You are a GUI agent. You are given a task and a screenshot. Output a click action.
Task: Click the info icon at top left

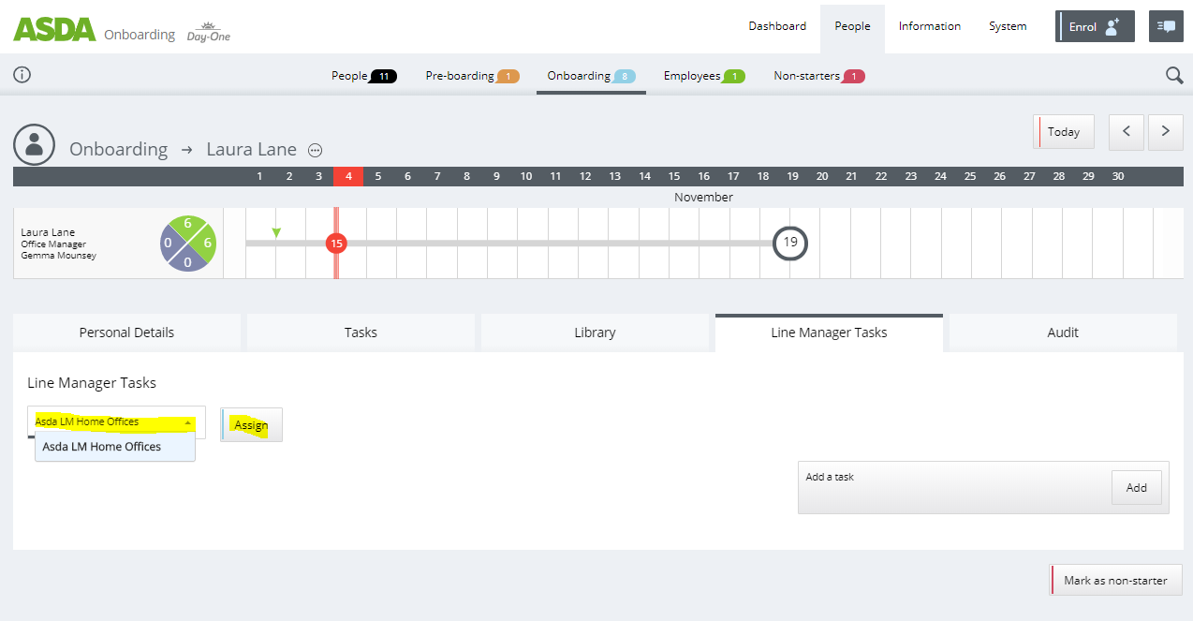(x=22, y=75)
